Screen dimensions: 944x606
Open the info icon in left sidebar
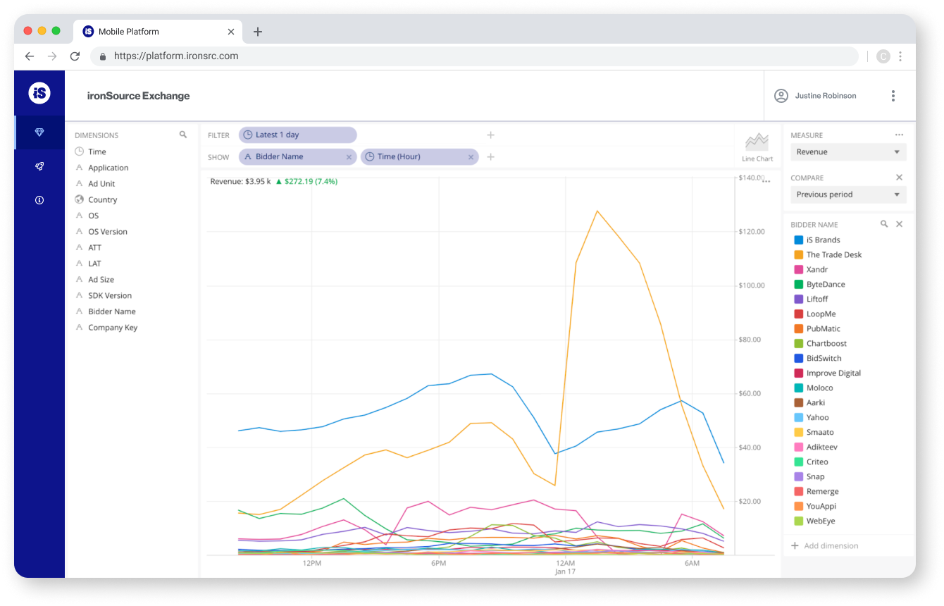[39, 200]
